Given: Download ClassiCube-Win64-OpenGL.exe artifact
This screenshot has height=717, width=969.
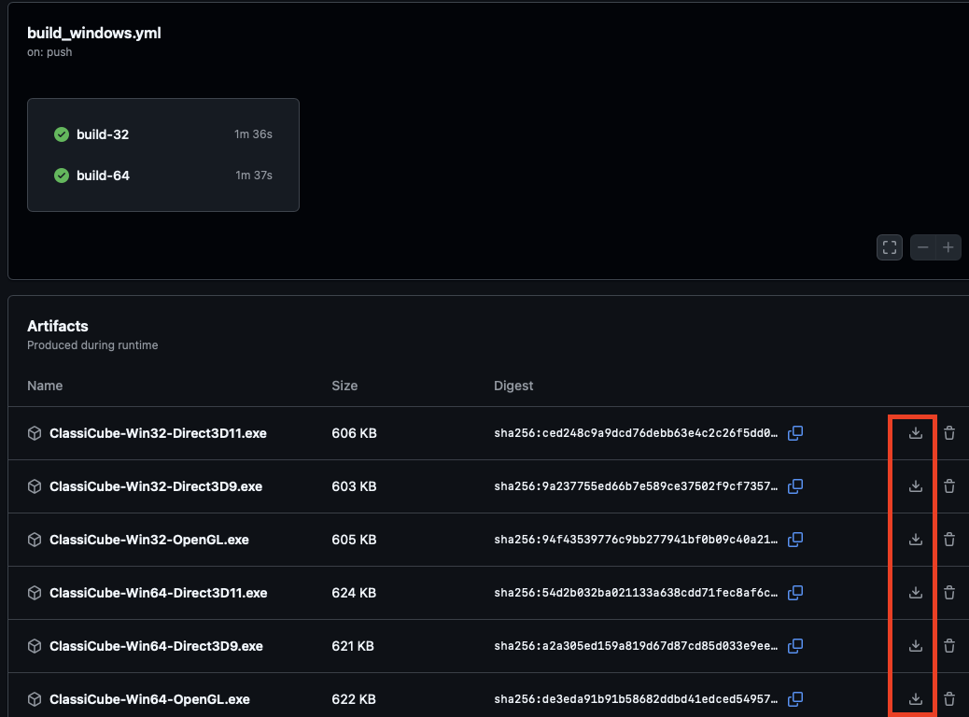Looking at the screenshot, I should click(915, 699).
